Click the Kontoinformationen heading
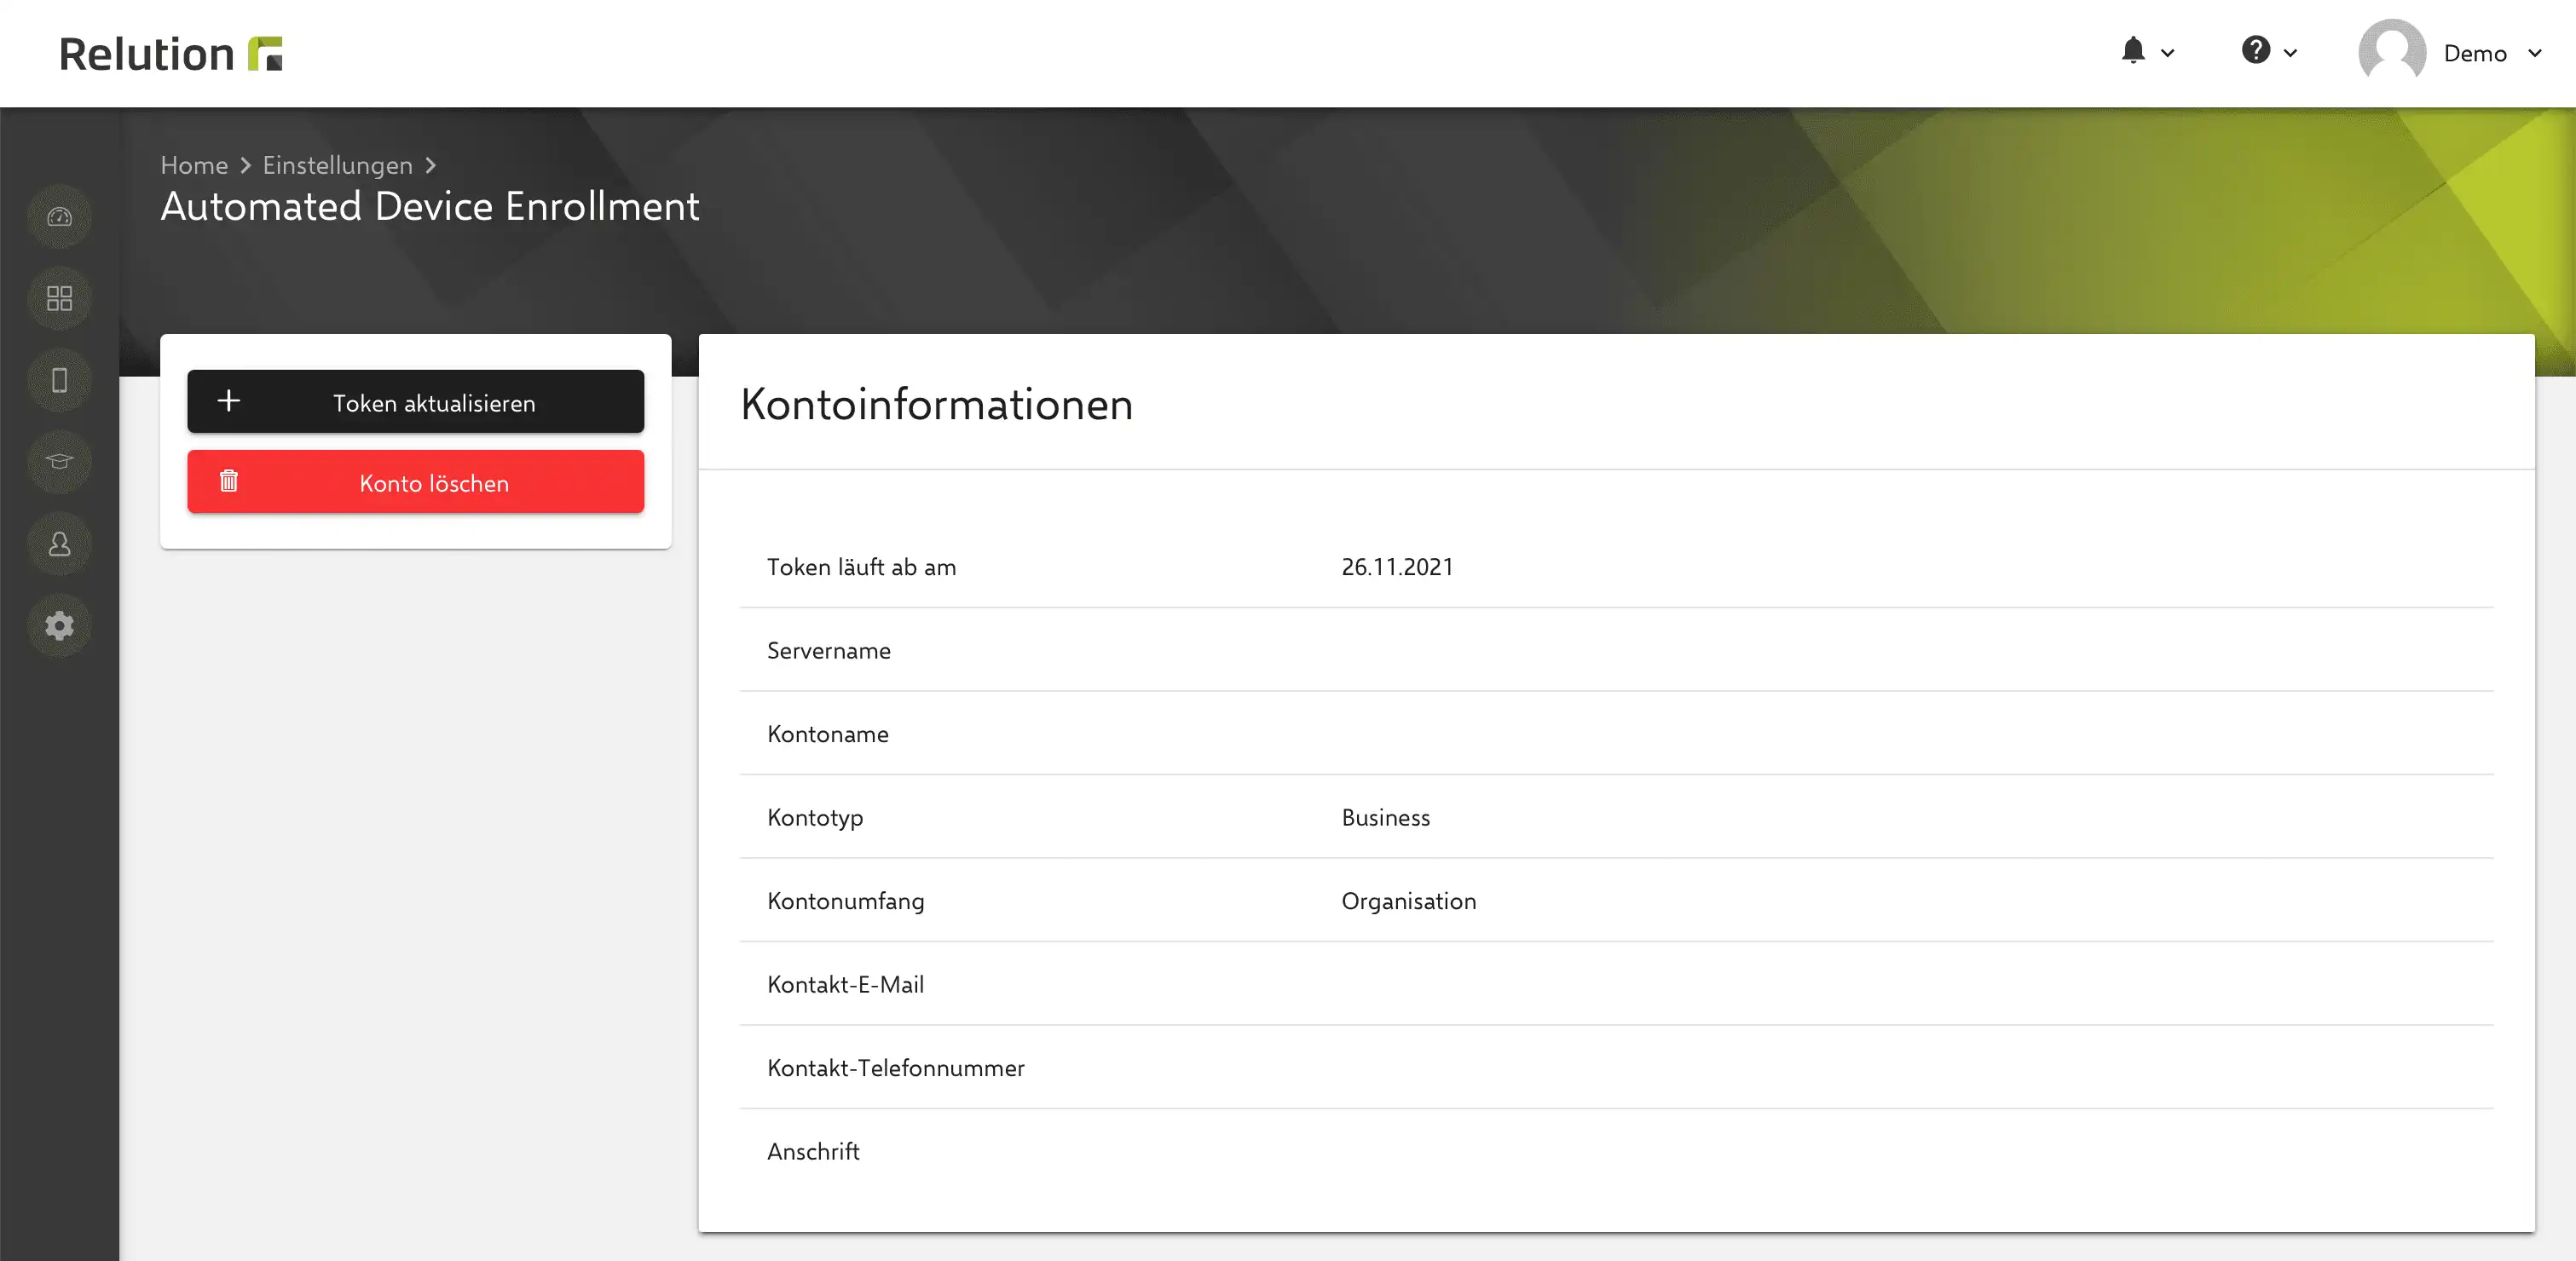The image size is (2576, 1261). (x=937, y=404)
